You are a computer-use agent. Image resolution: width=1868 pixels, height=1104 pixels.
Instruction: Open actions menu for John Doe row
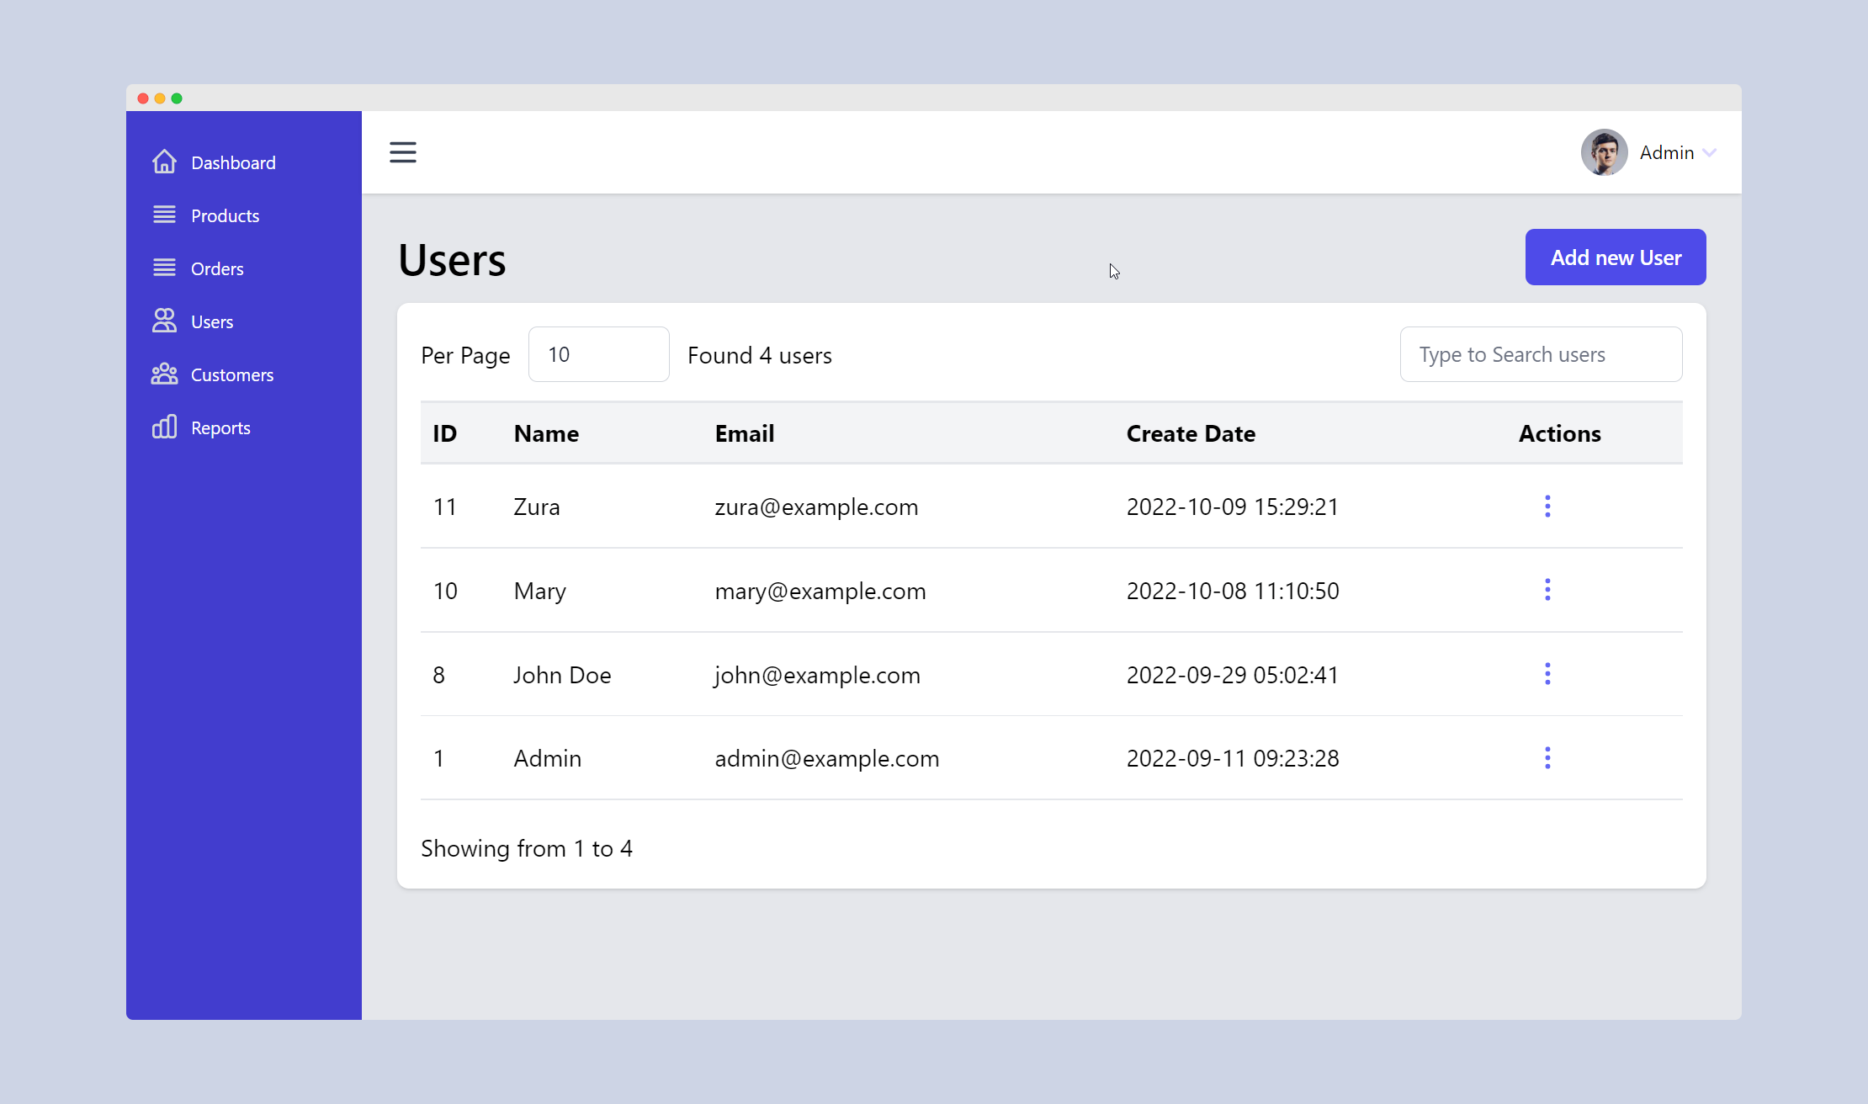tap(1547, 674)
